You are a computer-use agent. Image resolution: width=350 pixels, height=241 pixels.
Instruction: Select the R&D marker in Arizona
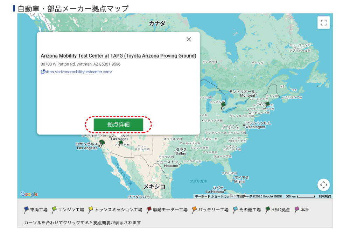(121, 143)
